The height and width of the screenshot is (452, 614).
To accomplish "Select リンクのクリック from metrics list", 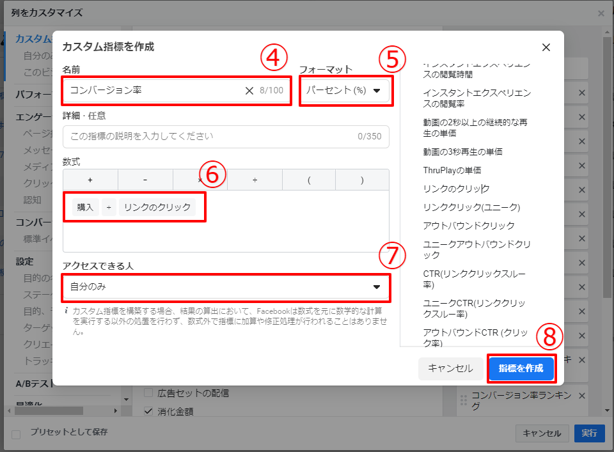I will click(x=456, y=189).
